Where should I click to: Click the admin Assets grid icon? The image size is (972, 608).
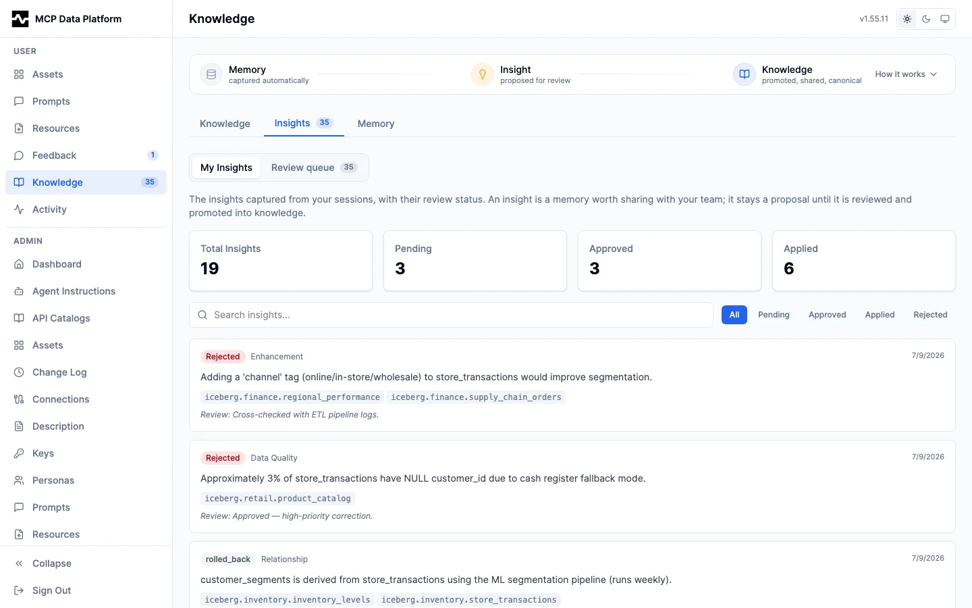(x=19, y=345)
